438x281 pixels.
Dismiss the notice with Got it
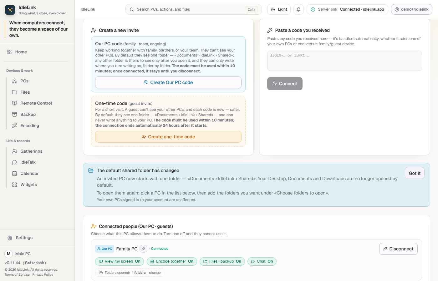point(415,173)
